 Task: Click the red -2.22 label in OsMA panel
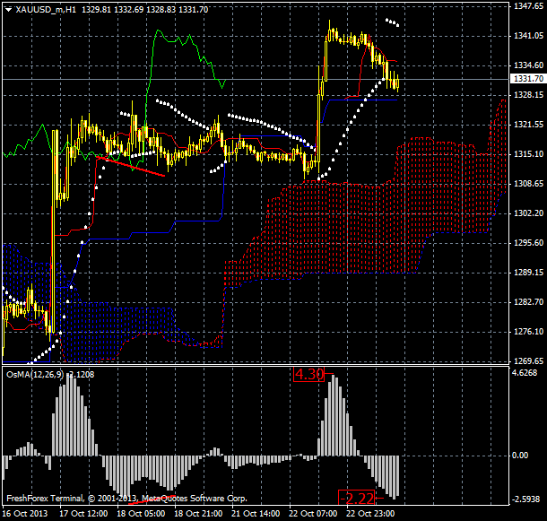tap(356, 497)
